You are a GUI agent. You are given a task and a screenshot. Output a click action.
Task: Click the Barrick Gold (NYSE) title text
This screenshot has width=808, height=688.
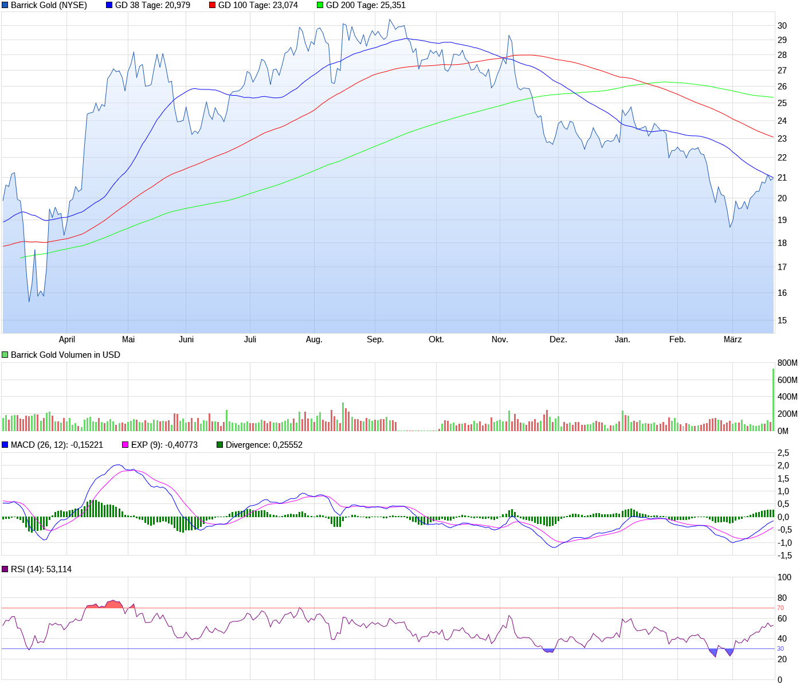click(x=49, y=5)
